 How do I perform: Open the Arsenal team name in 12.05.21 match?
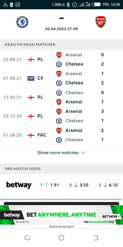[74, 102]
